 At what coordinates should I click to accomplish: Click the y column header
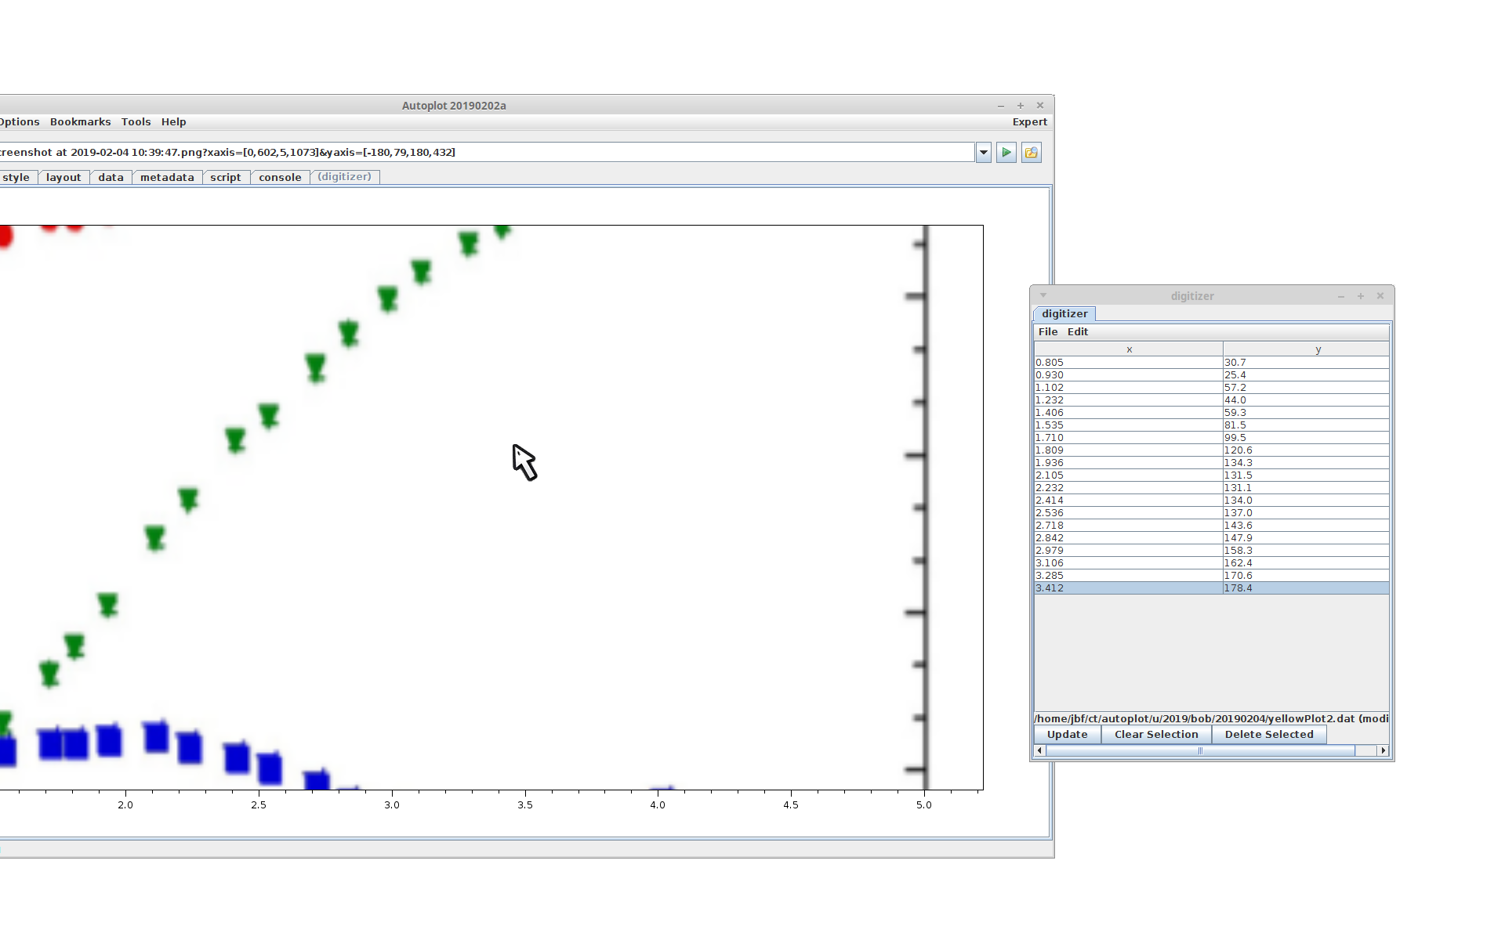click(x=1307, y=349)
